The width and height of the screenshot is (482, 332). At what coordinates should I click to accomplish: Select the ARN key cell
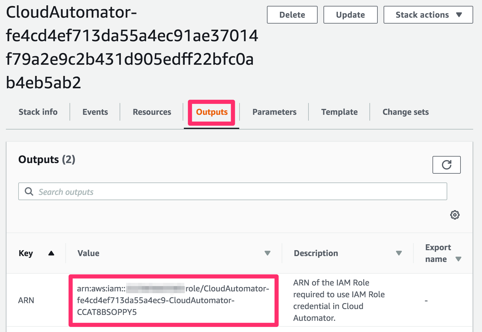(x=26, y=300)
